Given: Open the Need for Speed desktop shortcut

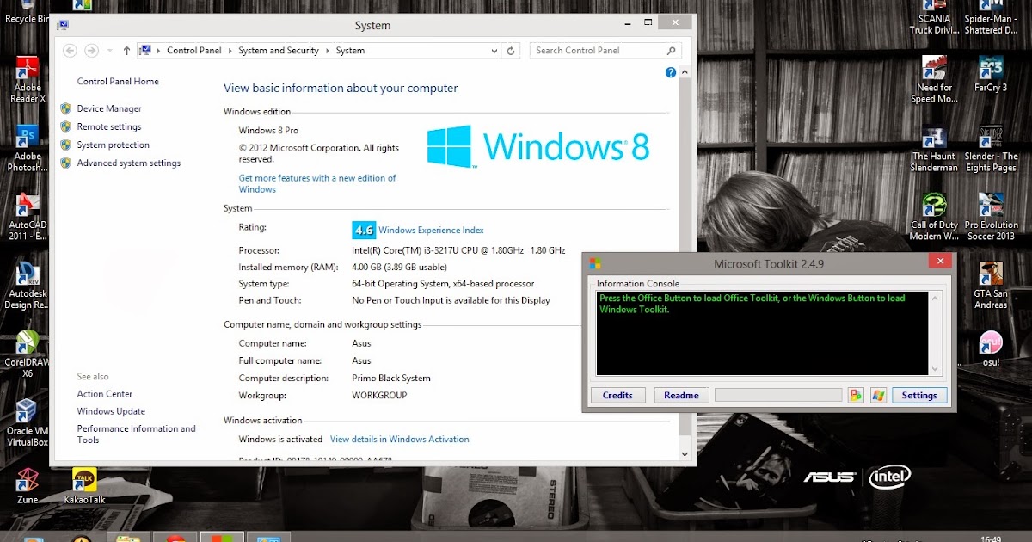Looking at the screenshot, I should pos(934,79).
